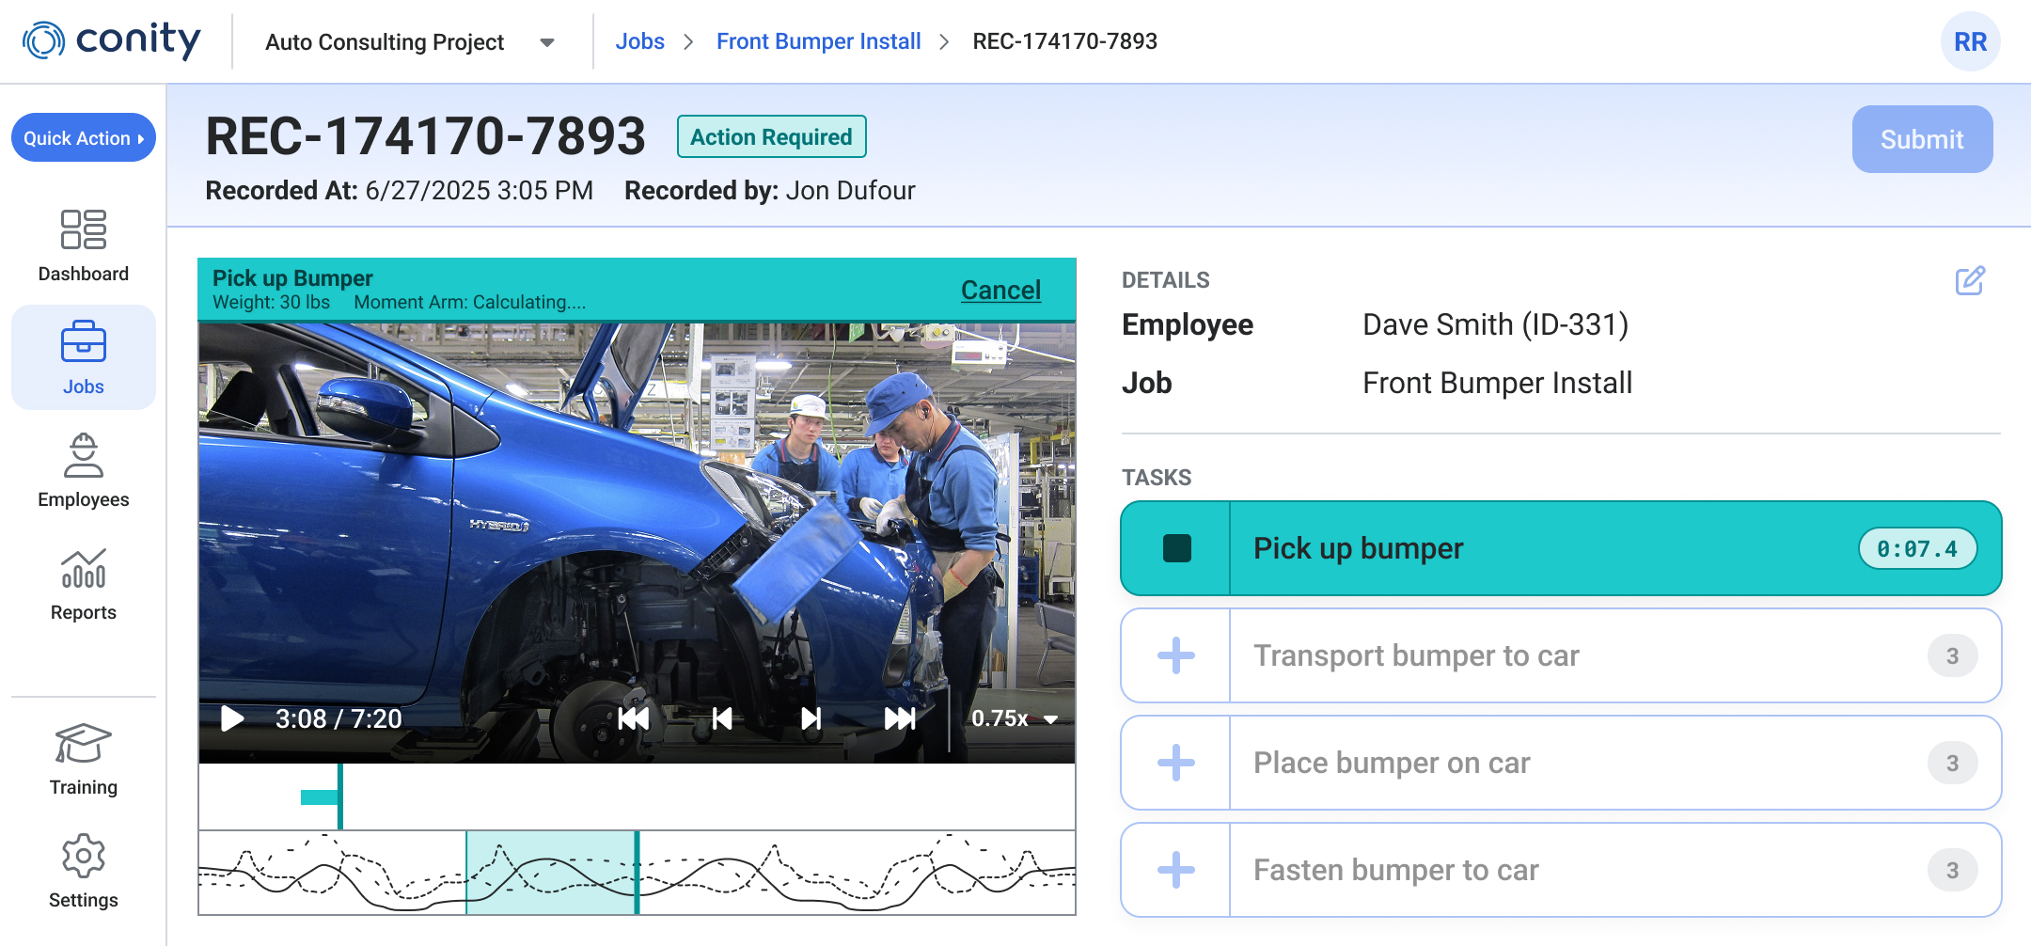This screenshot has width=2031, height=946.
Task: Play the video
Action: click(231, 718)
